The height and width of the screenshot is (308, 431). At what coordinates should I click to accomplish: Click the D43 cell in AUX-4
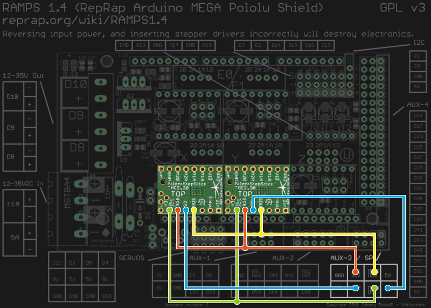(418, 240)
